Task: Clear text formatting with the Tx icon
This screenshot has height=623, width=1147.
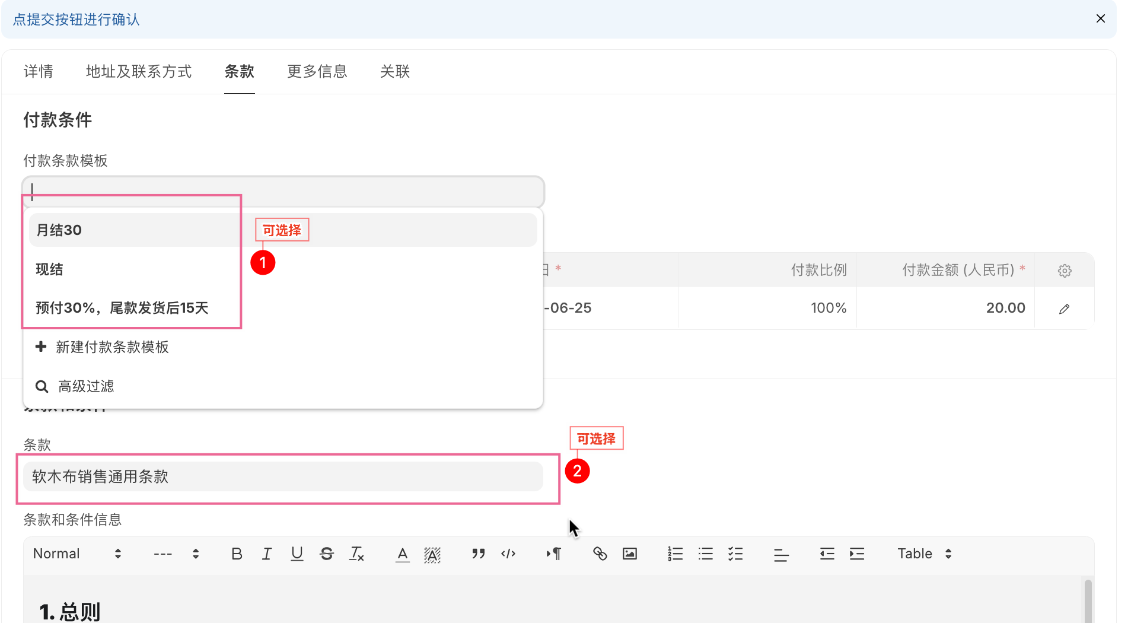Action: coord(356,554)
